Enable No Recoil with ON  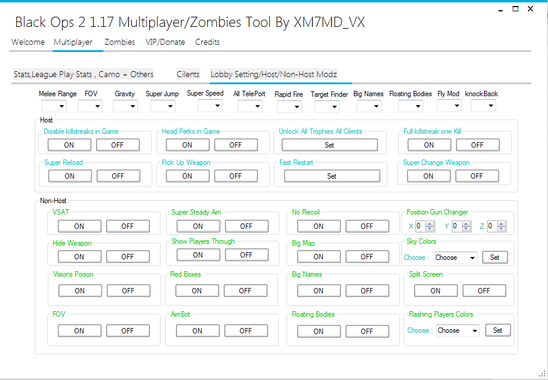319,226
